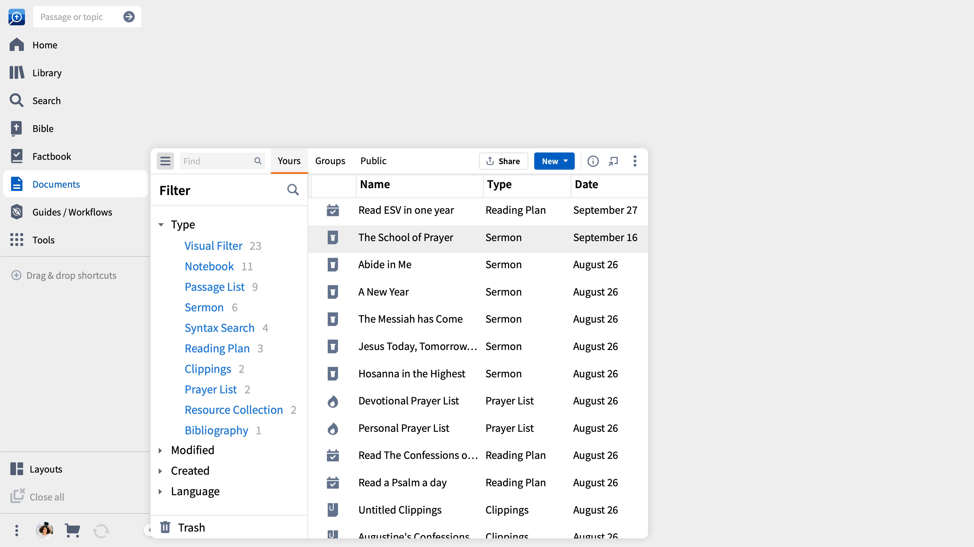
Task: Open the sidebar three-dot menu at the bottom
Action: point(17,530)
